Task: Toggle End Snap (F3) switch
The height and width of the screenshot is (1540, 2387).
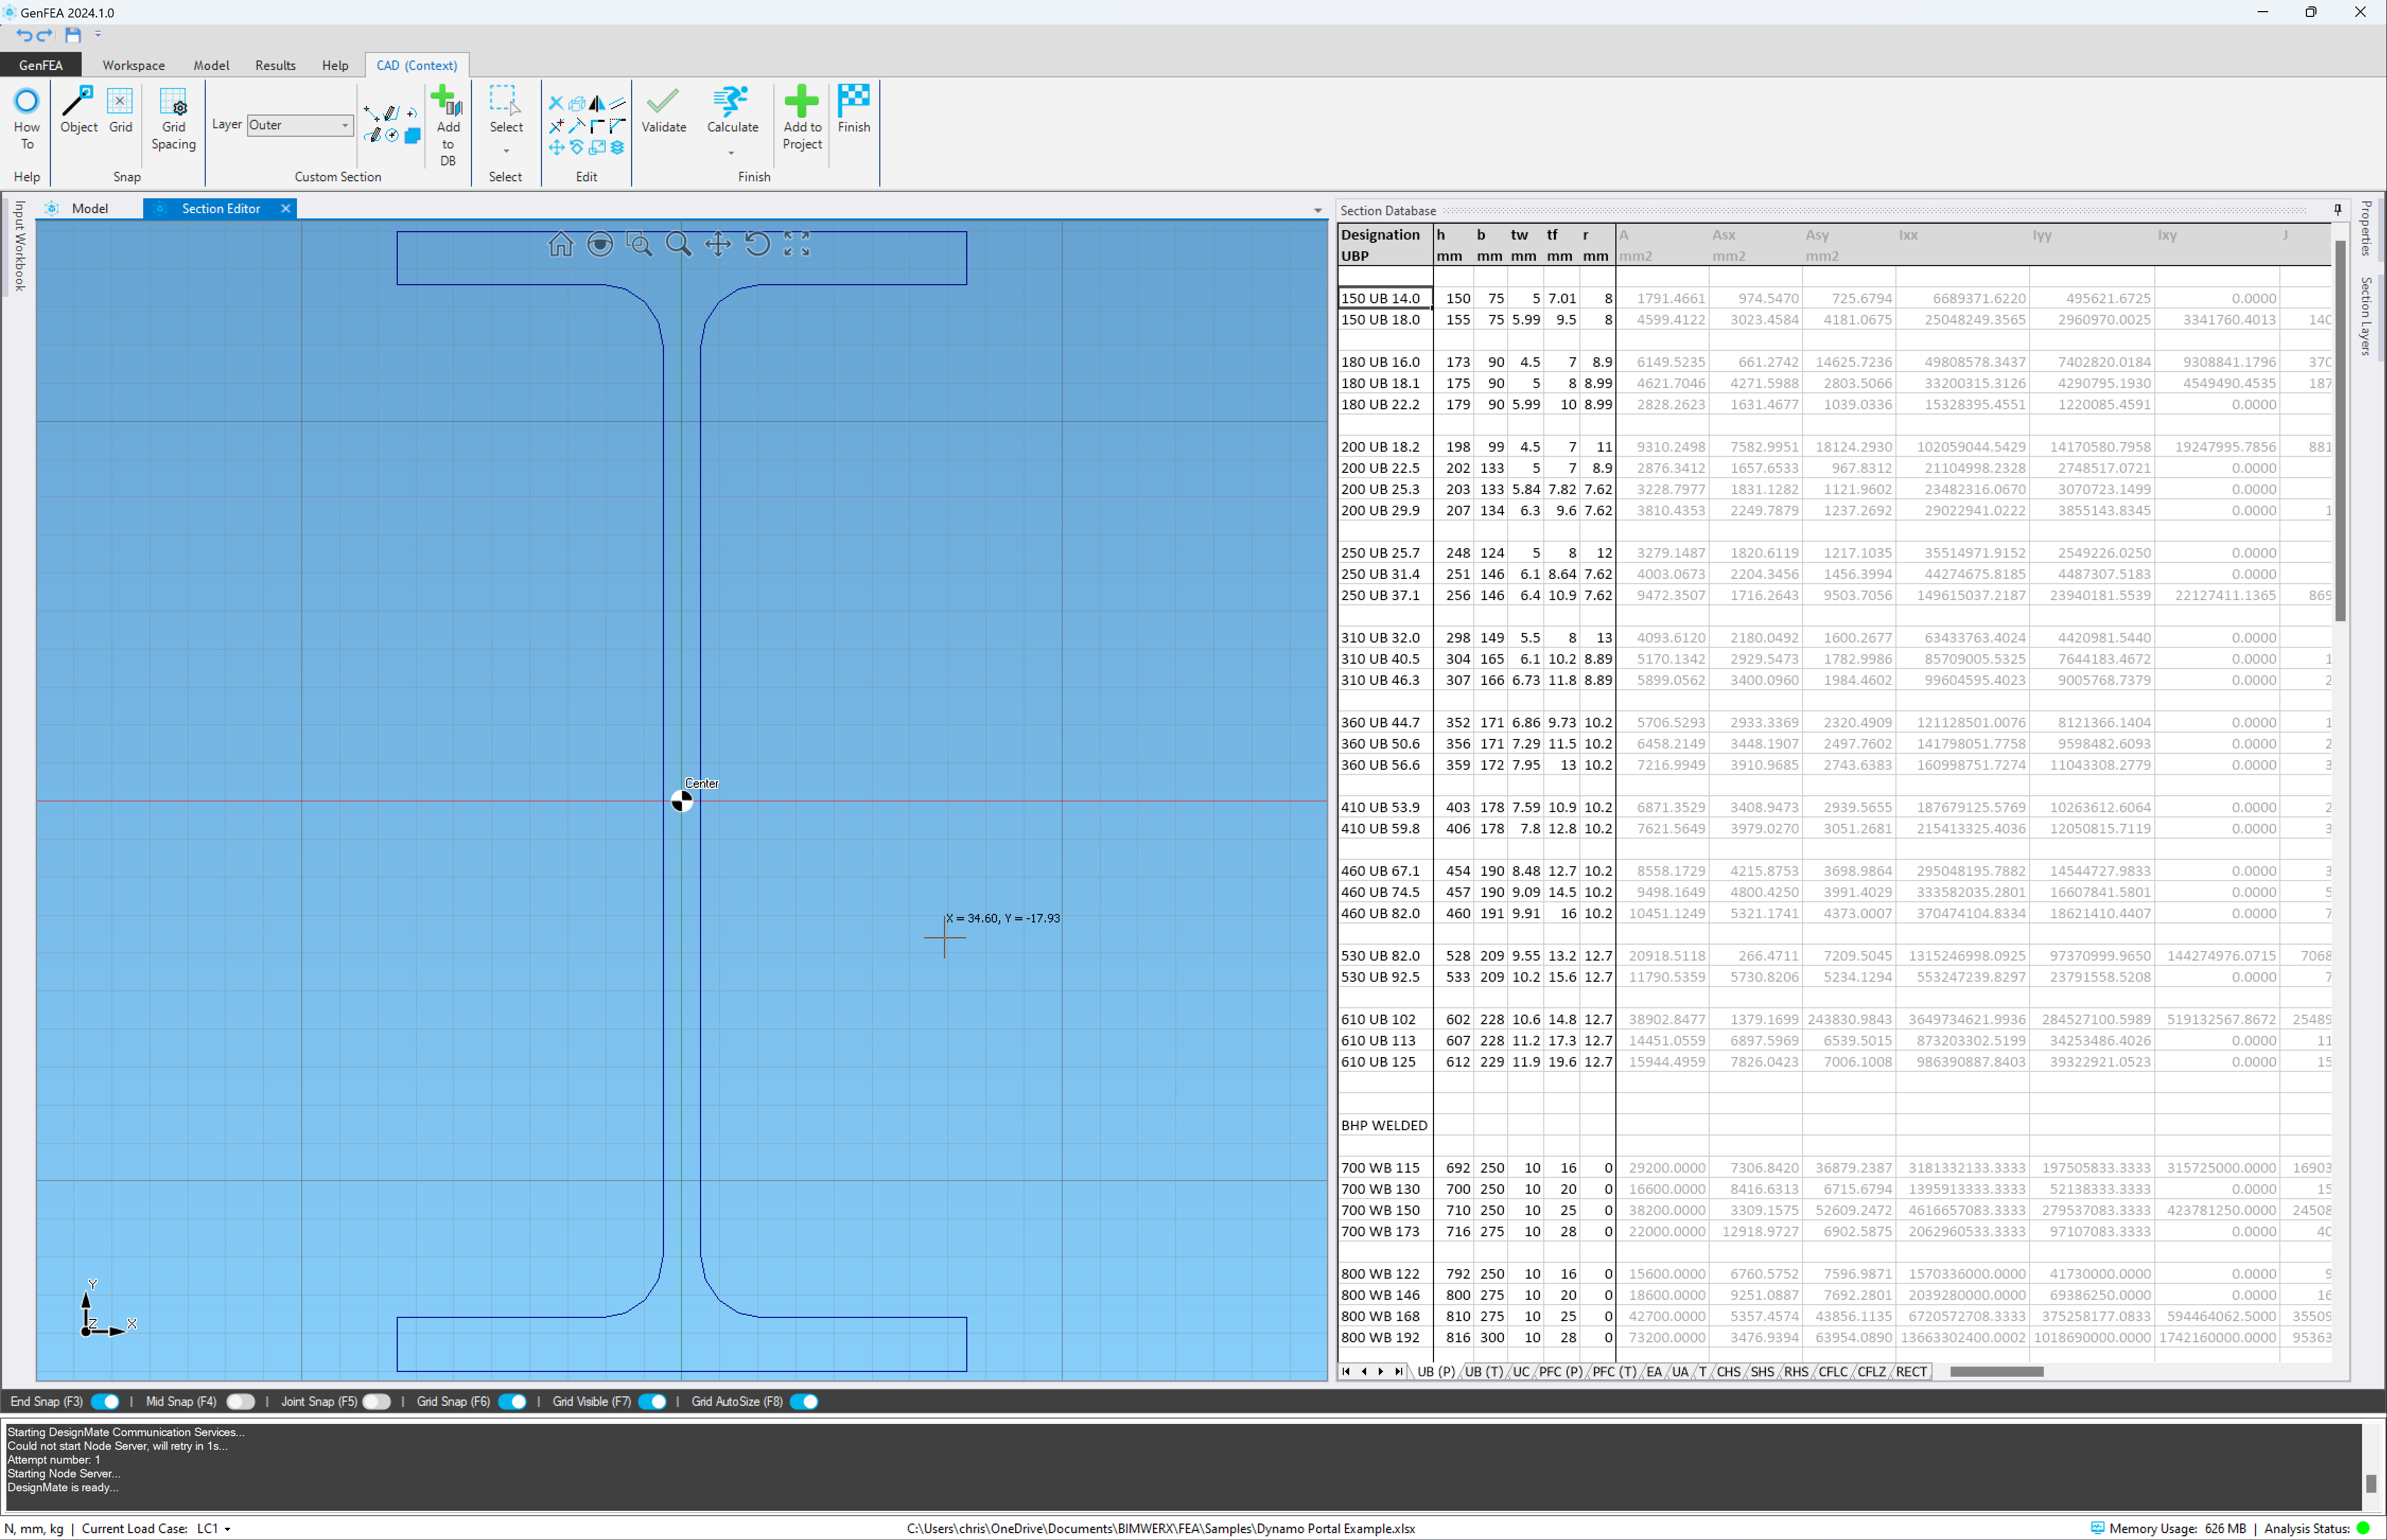Action: tap(105, 1402)
